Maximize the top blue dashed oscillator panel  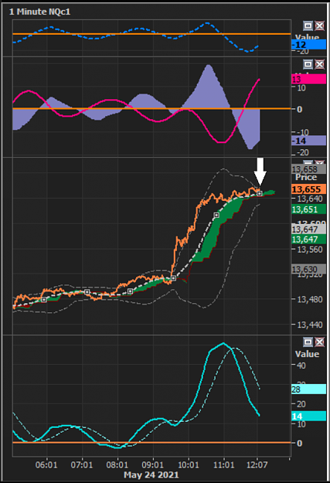point(308,26)
